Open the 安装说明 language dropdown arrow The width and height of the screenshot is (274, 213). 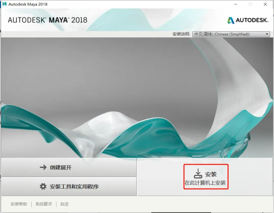pos(267,34)
